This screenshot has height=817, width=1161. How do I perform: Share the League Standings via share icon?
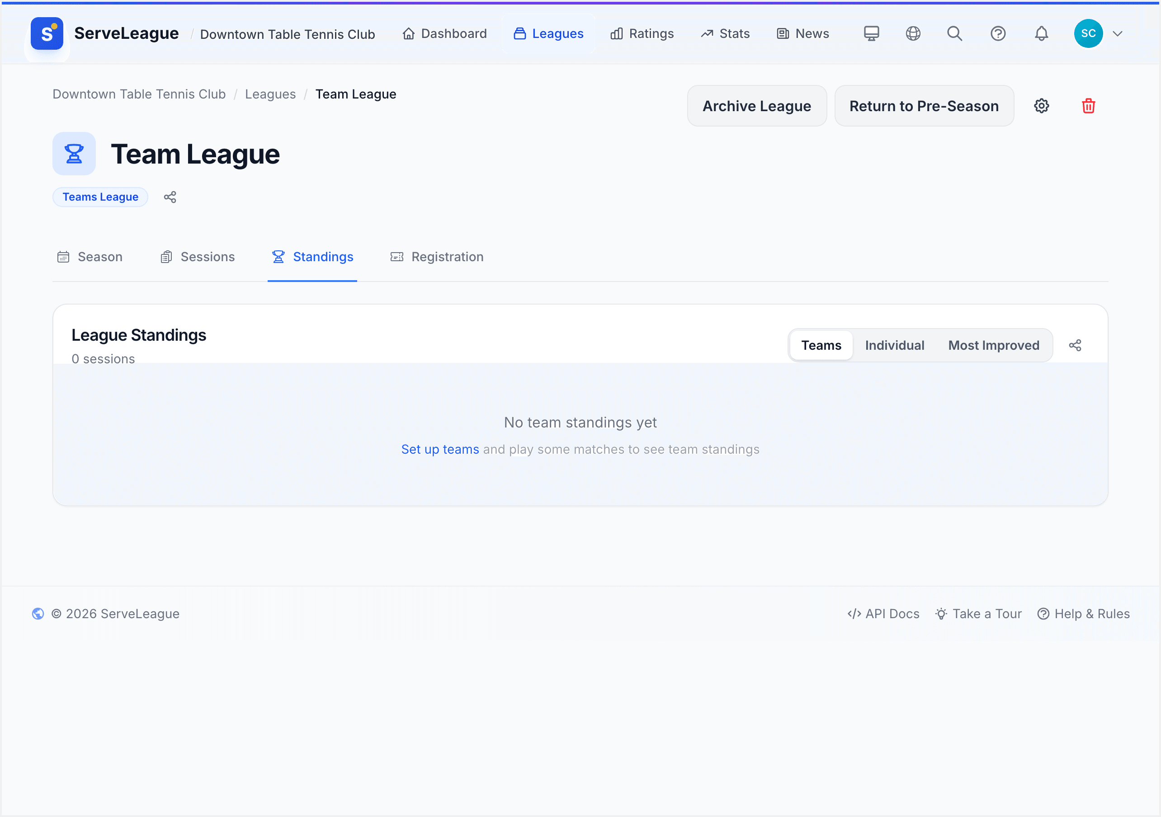click(1075, 345)
